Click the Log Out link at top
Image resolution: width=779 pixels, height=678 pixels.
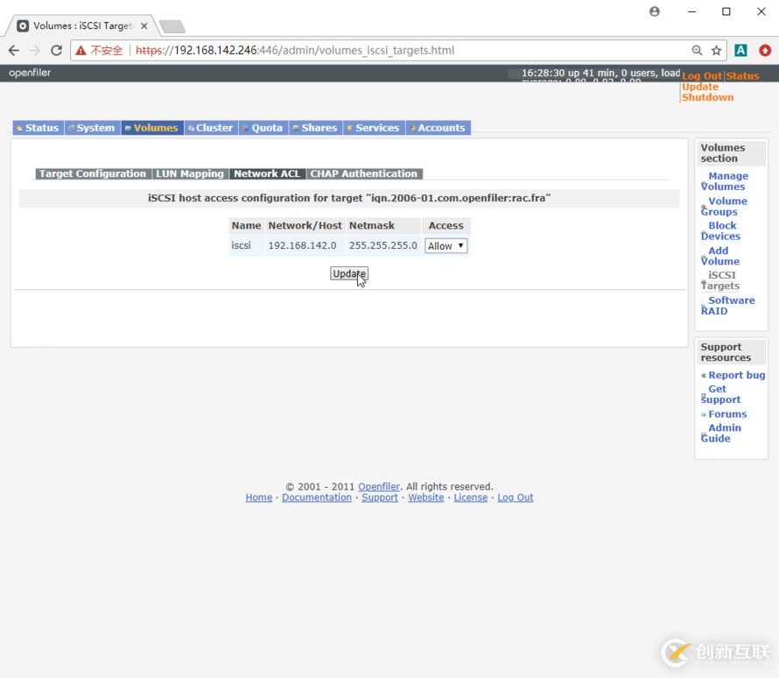coord(701,76)
